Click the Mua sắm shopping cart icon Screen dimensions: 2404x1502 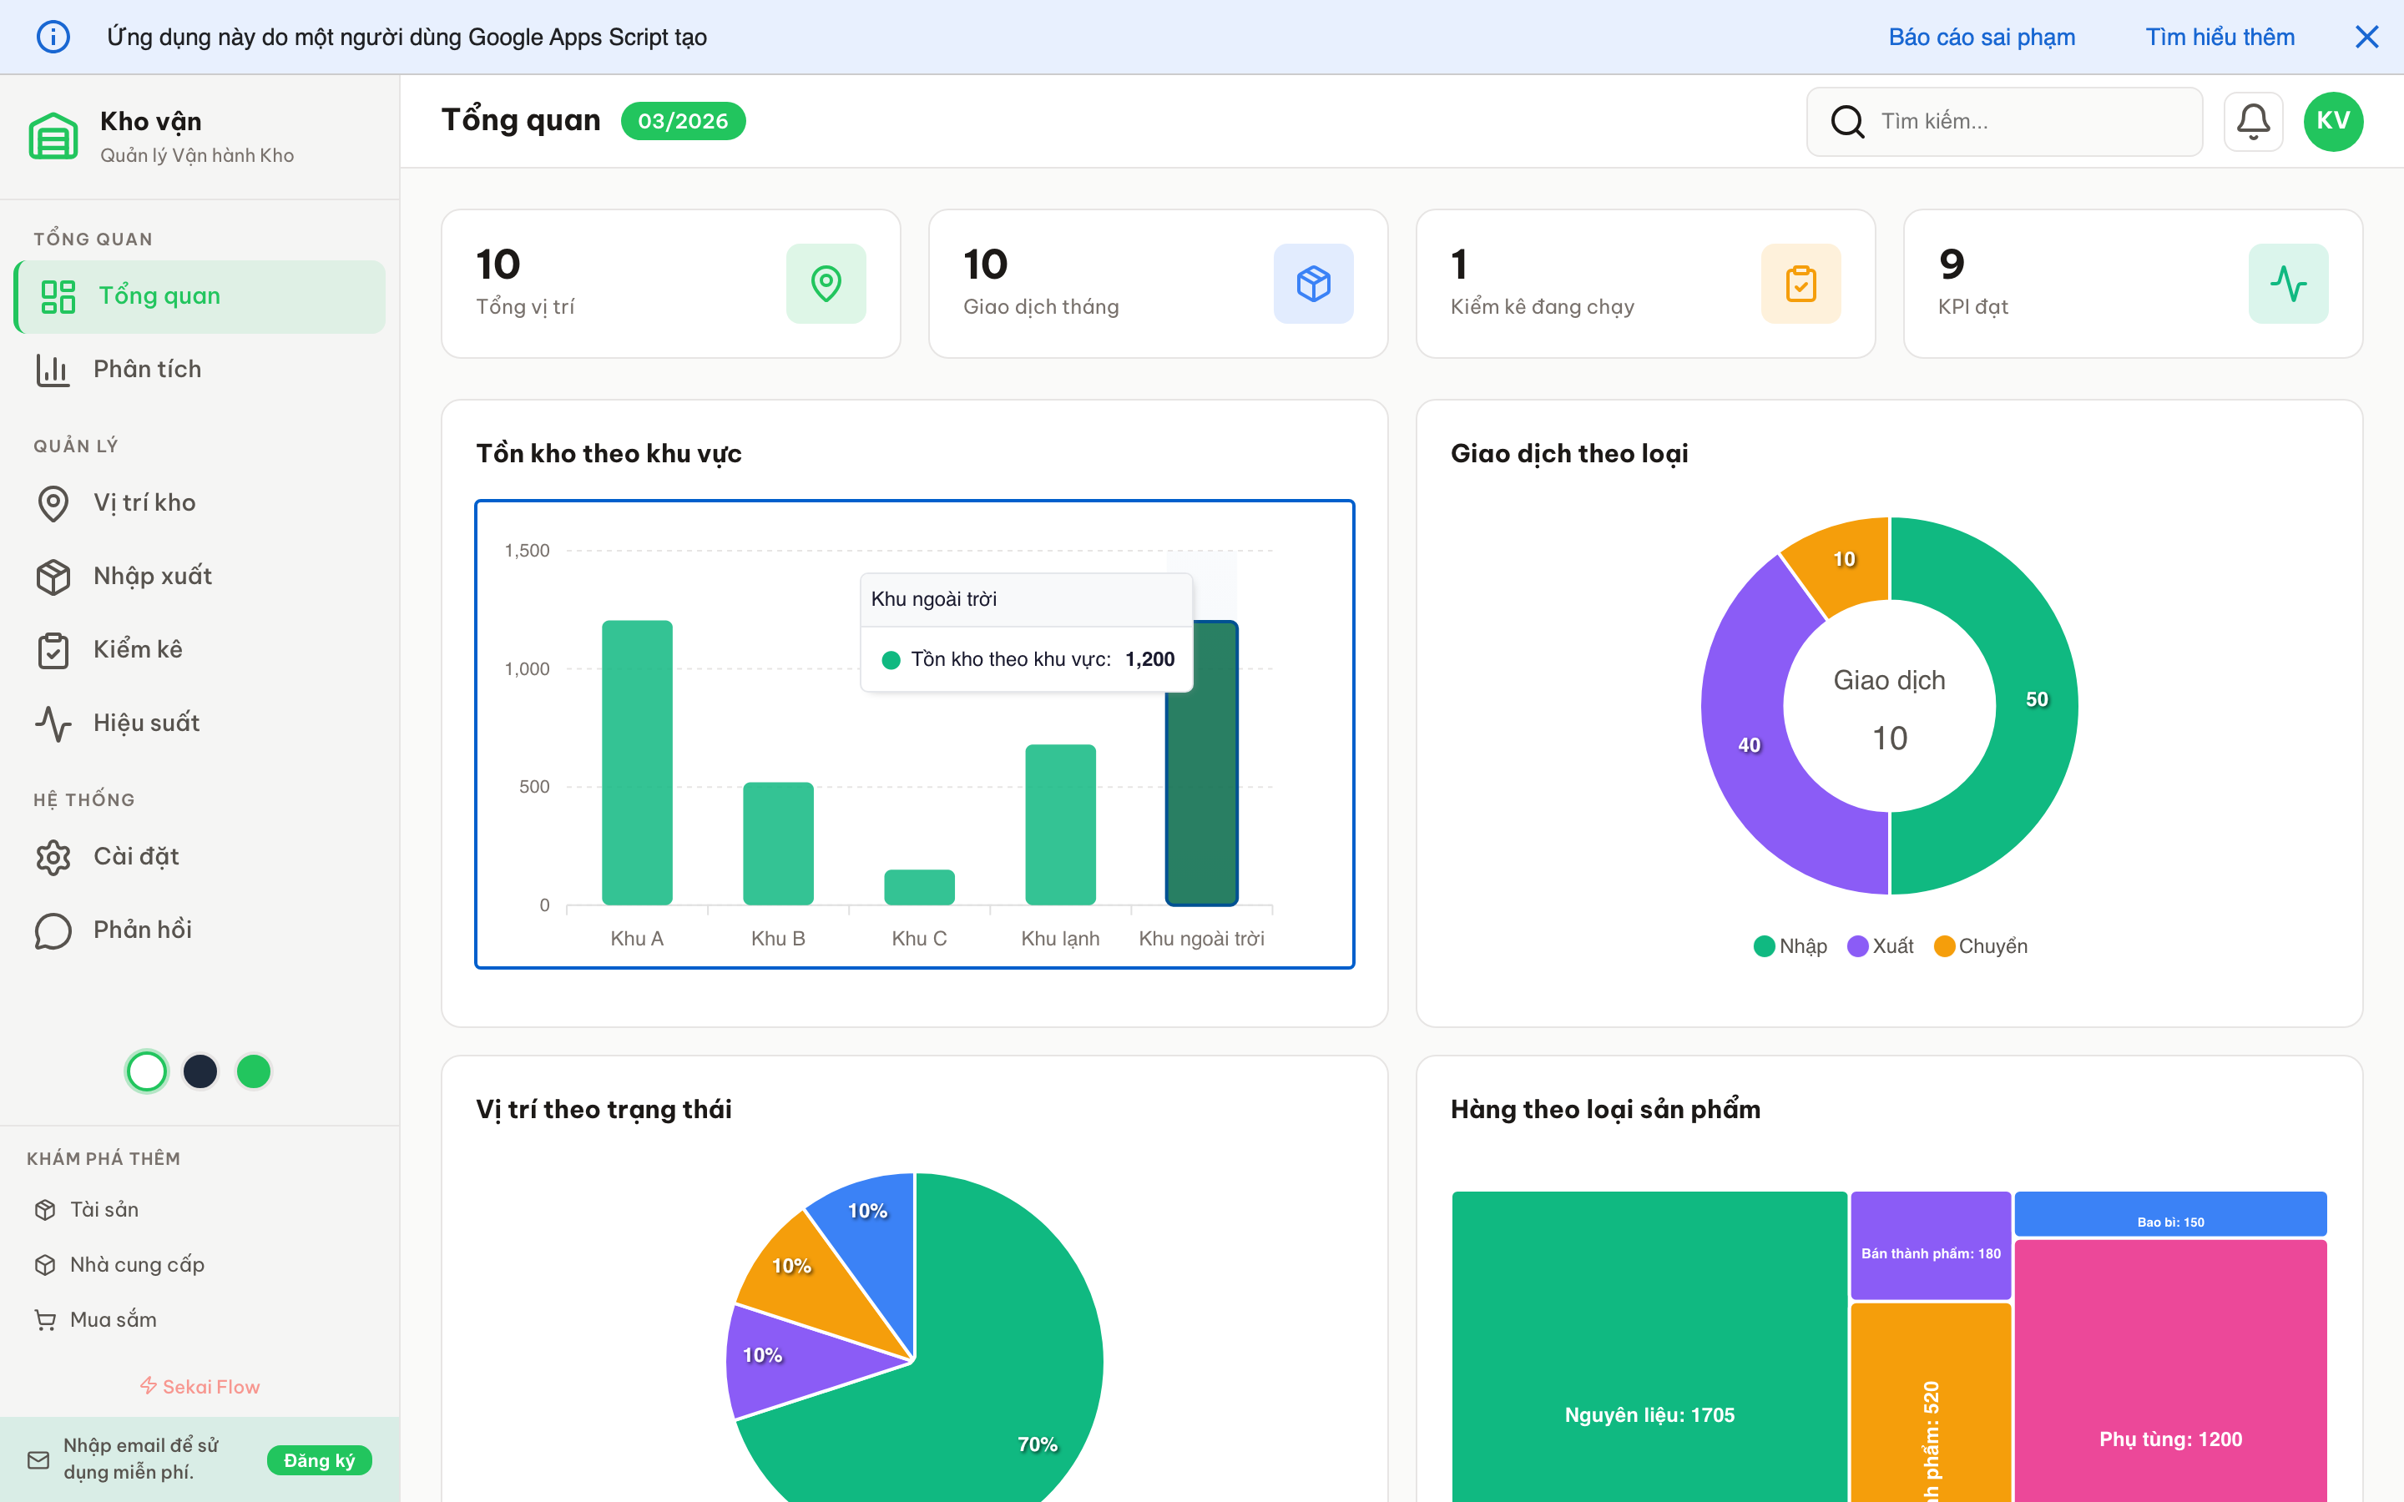46,1319
